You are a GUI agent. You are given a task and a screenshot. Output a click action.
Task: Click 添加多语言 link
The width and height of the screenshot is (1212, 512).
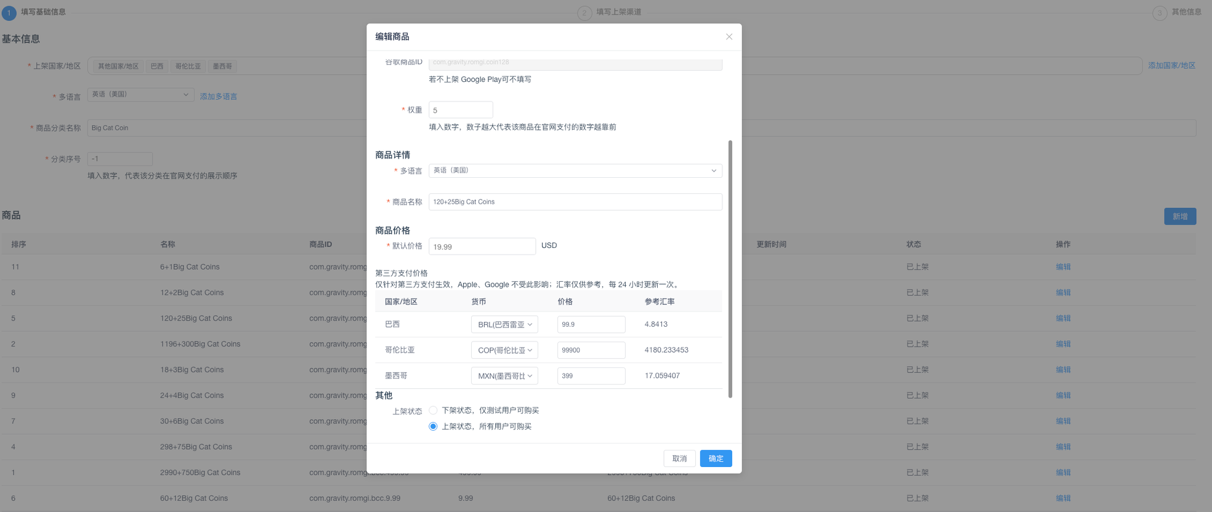click(218, 97)
